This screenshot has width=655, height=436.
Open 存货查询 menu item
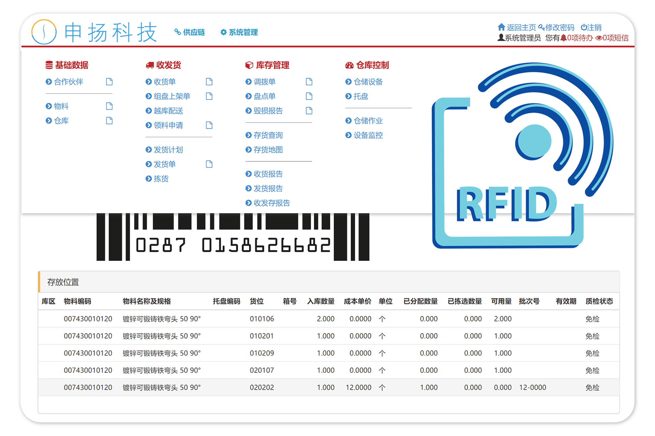pyautogui.click(x=264, y=135)
